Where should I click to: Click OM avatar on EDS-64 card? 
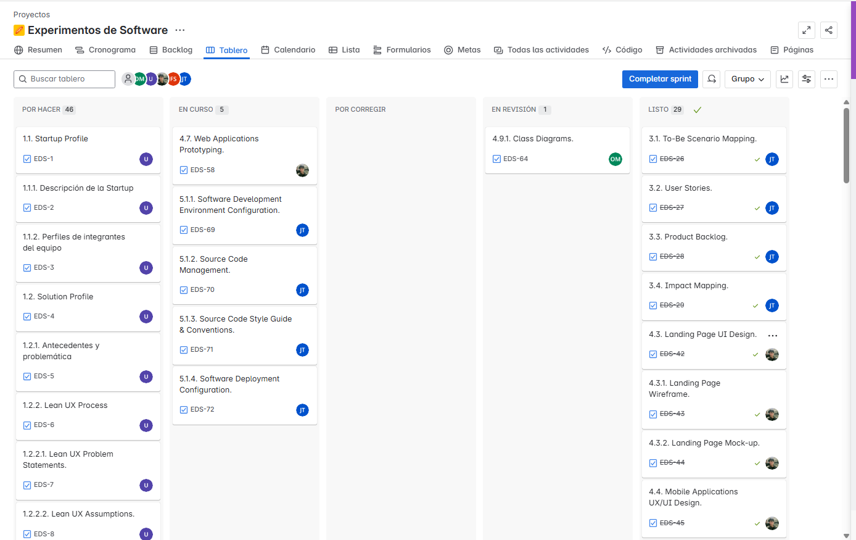[x=615, y=159]
